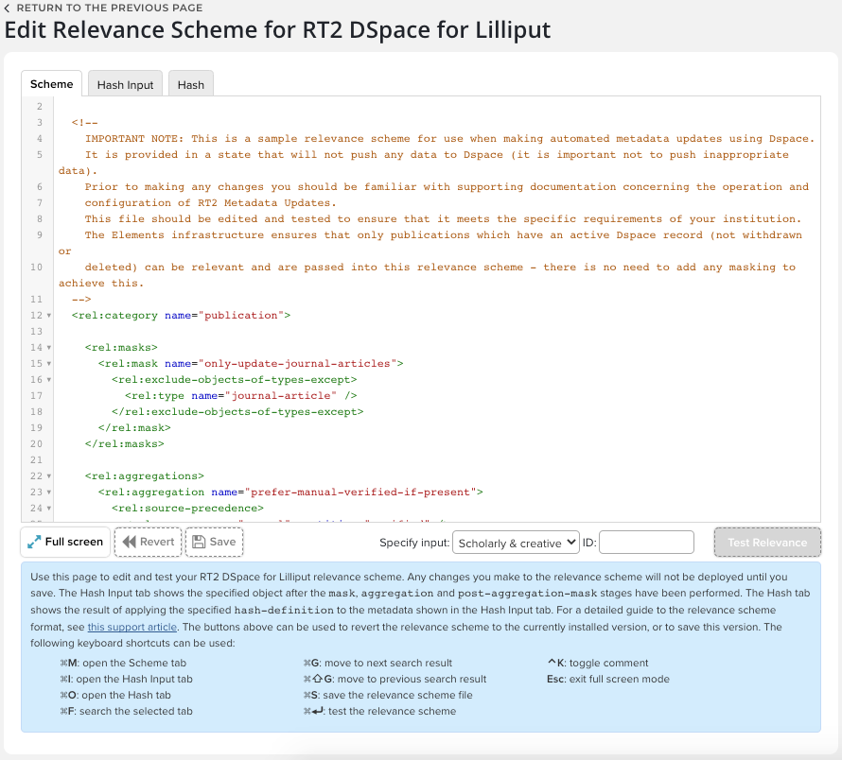Image resolution: width=842 pixels, height=760 pixels.
Task: Open the Hash tab
Action: coord(190,84)
